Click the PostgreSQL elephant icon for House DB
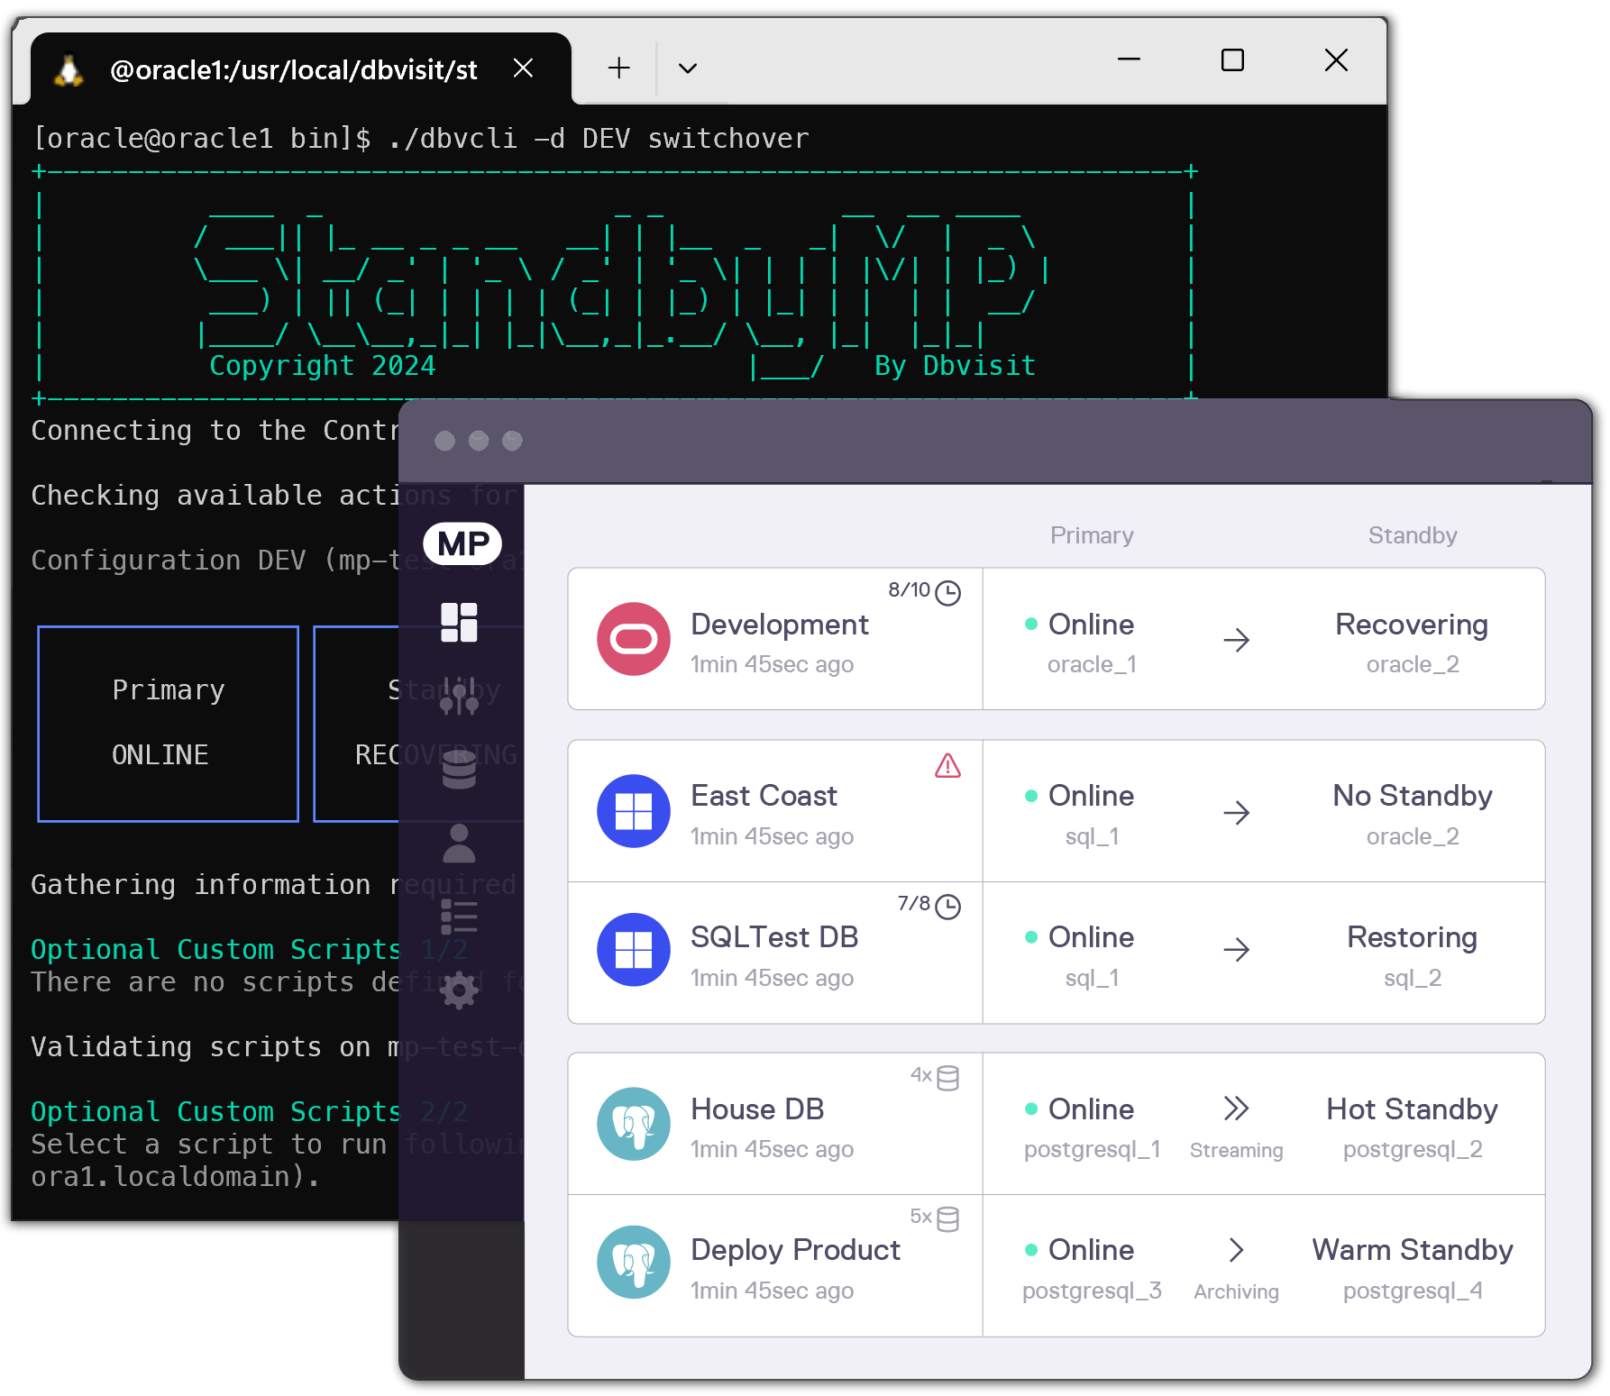This screenshot has height=1396, width=1610. (634, 1124)
